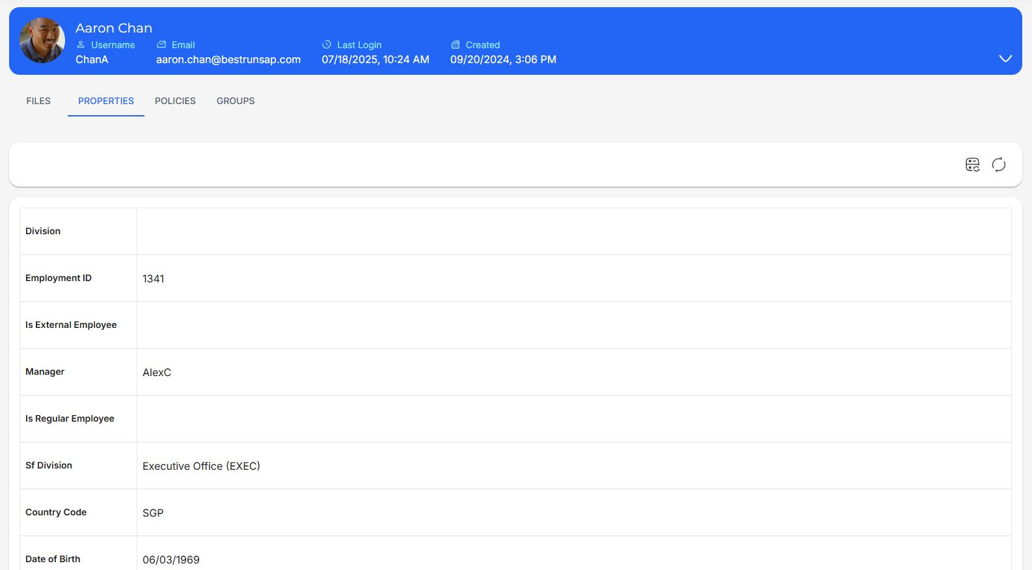Click Aaron Chan's profile photo

[x=42, y=40]
